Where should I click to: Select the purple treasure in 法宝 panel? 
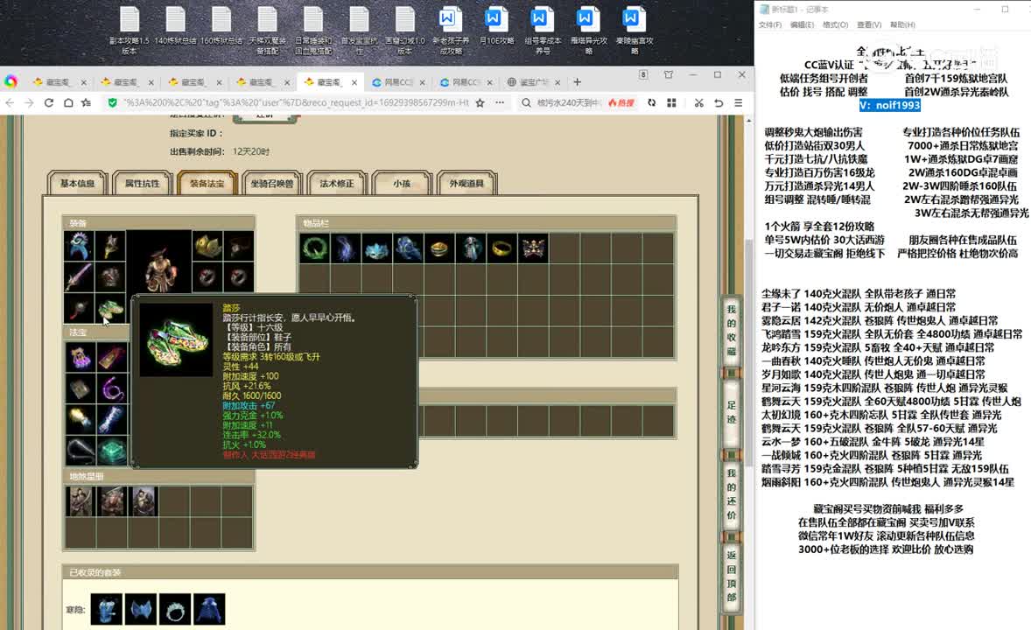(x=79, y=357)
